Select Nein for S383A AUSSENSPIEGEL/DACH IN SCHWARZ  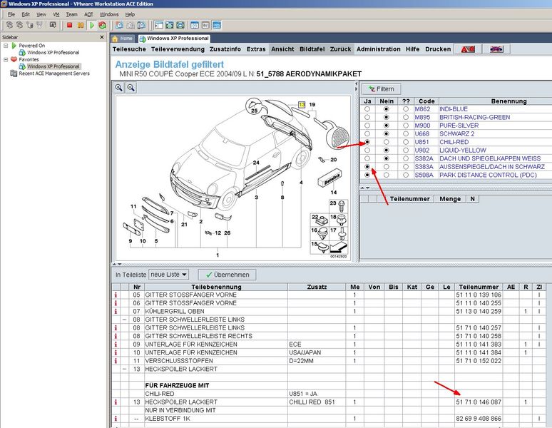click(387, 167)
